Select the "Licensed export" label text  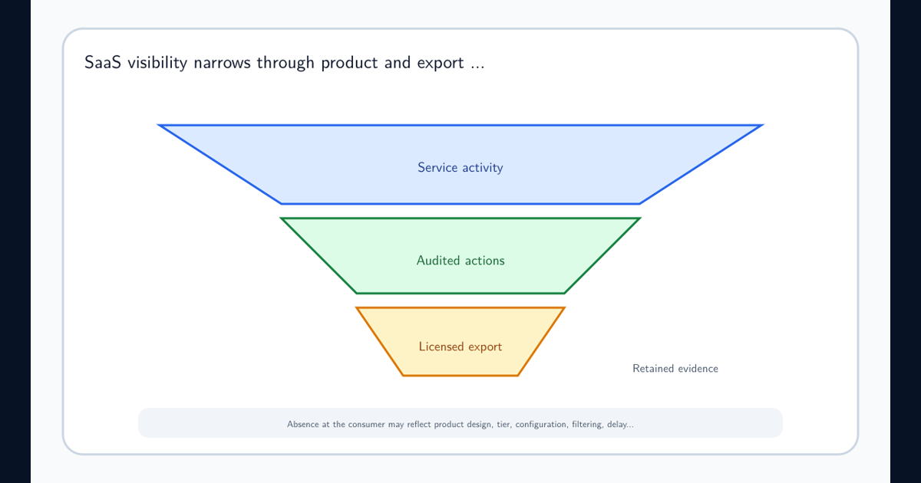[460, 347]
